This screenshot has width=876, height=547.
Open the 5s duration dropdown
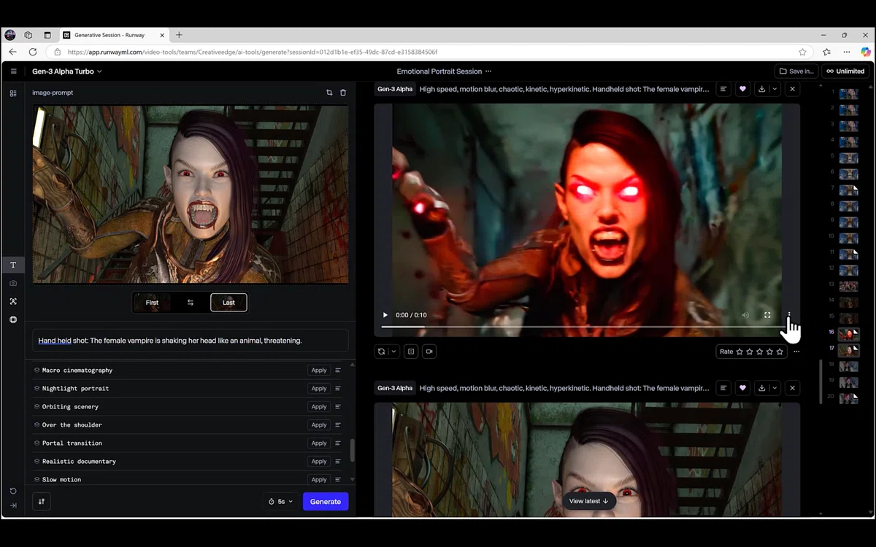pyautogui.click(x=281, y=502)
